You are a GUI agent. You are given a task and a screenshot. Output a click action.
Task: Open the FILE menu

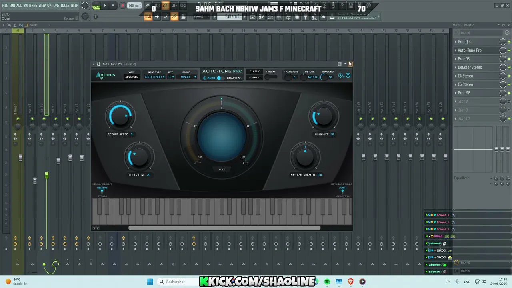pos(5,6)
